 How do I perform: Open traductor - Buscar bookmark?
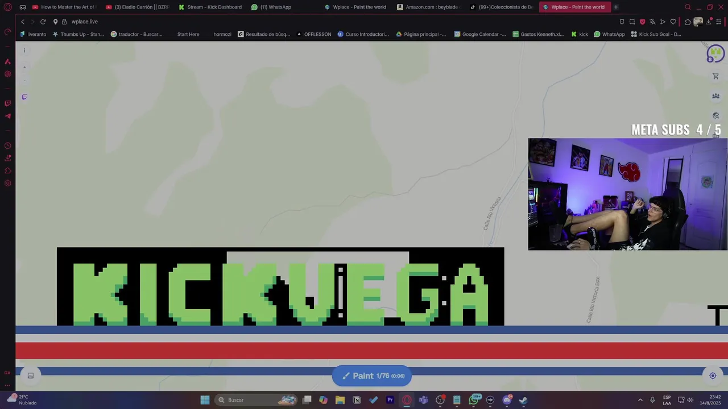point(136,34)
